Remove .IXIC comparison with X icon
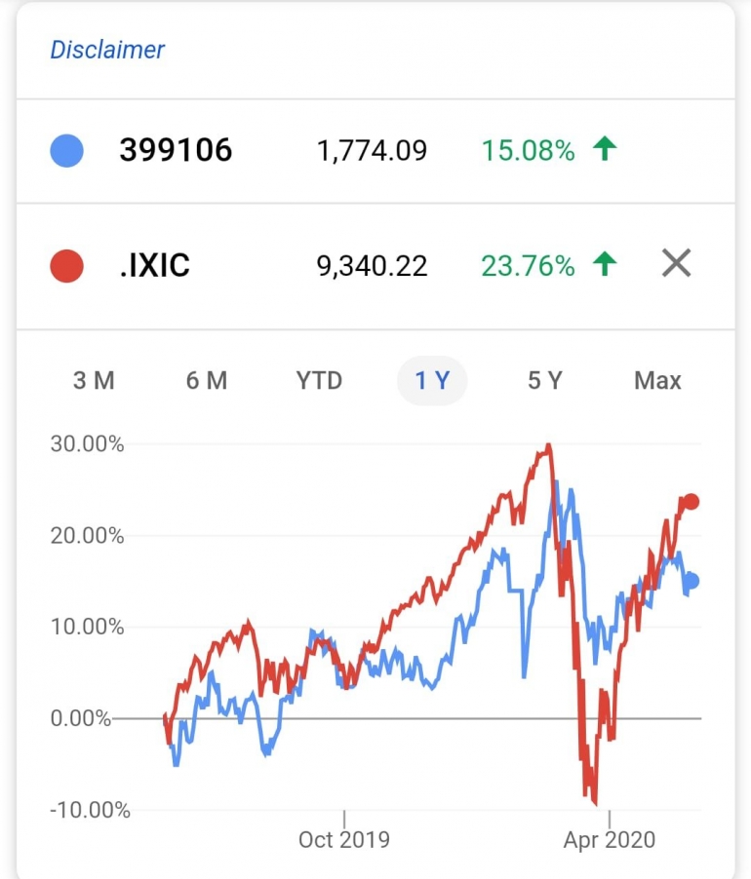This screenshot has width=751, height=879. pos(676,263)
